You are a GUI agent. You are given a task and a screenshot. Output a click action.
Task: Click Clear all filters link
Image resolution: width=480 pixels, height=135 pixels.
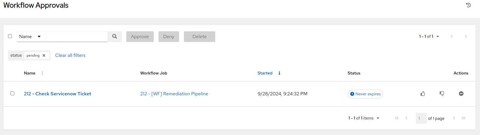70,55
